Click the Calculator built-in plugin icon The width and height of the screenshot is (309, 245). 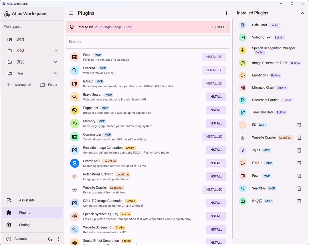(x=243, y=25)
